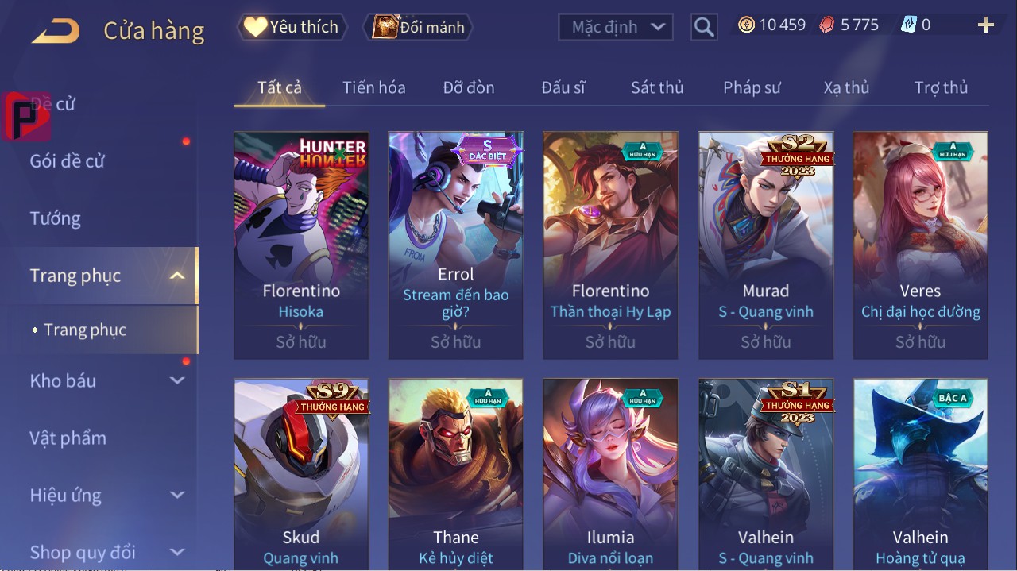The height and width of the screenshot is (571, 1017).
Task: Switch to the Pháp sư tab
Action: (752, 87)
